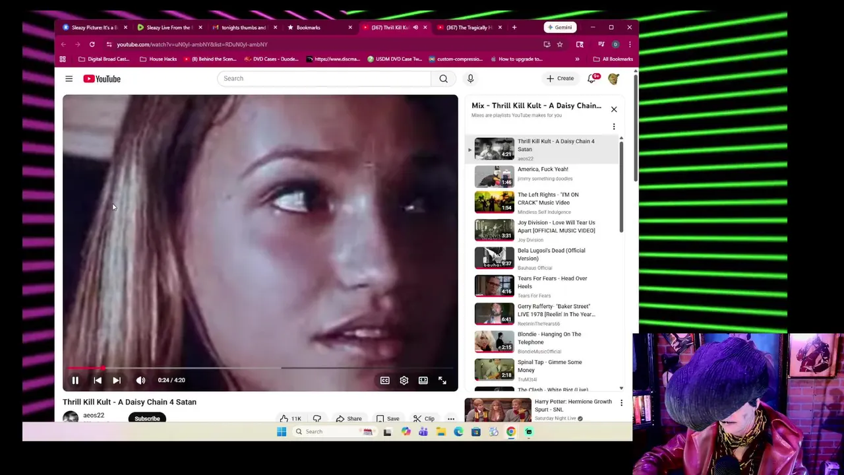The height and width of the screenshot is (475, 844).
Task: Open a new browser tab
Action: pos(514,28)
